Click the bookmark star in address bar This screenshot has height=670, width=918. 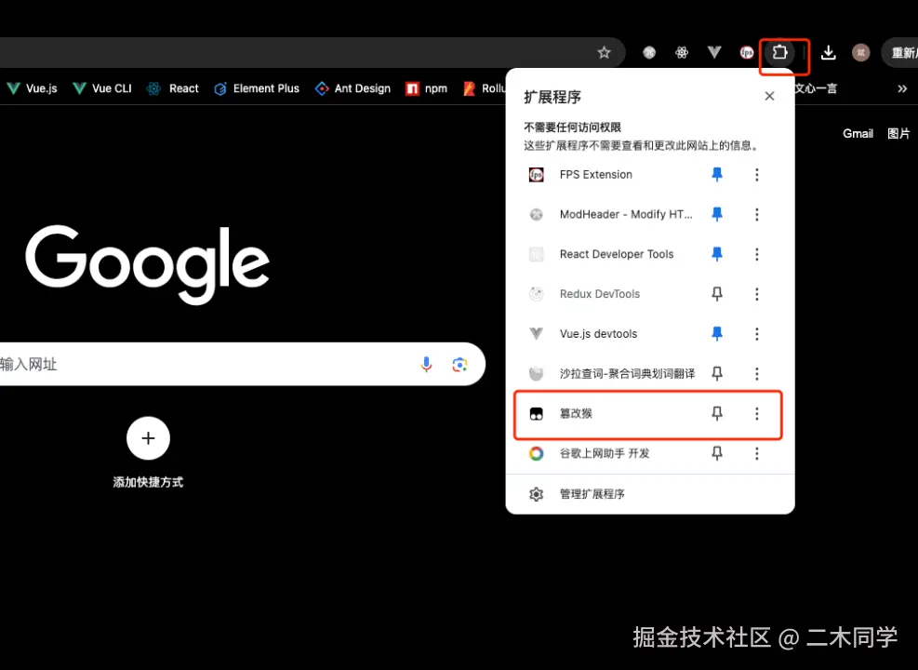[x=605, y=53]
